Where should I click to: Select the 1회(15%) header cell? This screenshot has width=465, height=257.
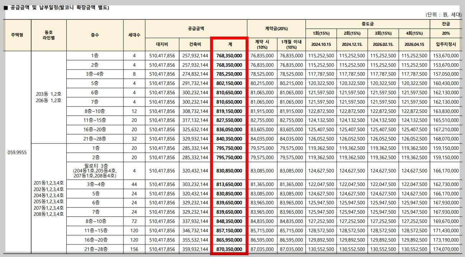(321, 33)
